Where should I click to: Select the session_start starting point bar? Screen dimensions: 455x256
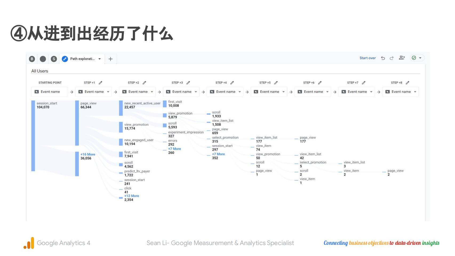point(33,135)
